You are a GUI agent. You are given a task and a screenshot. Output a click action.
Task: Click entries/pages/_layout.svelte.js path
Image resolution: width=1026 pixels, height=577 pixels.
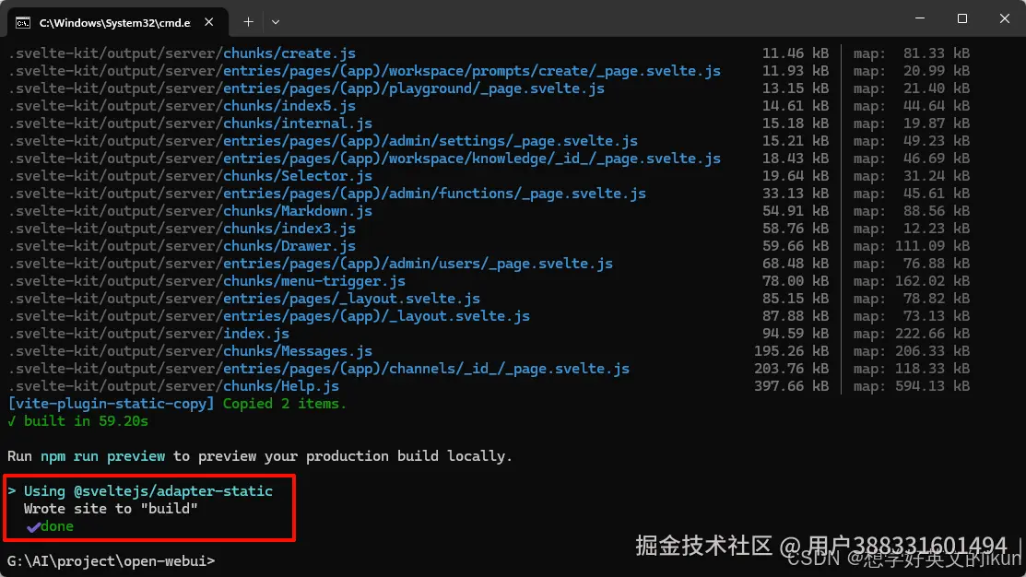351,299
